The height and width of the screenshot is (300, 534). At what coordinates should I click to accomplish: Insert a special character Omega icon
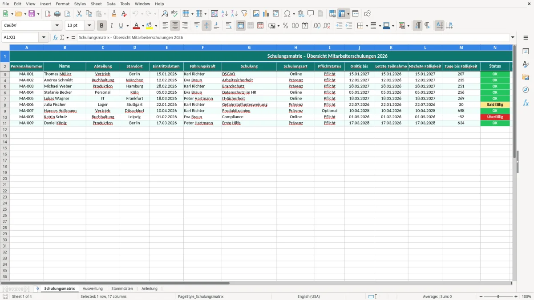click(287, 14)
